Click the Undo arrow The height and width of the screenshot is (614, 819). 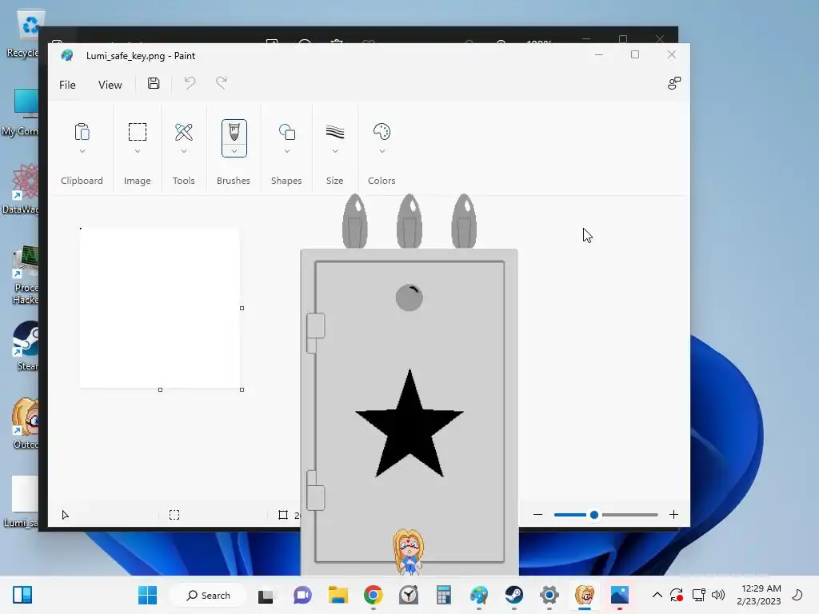click(190, 83)
